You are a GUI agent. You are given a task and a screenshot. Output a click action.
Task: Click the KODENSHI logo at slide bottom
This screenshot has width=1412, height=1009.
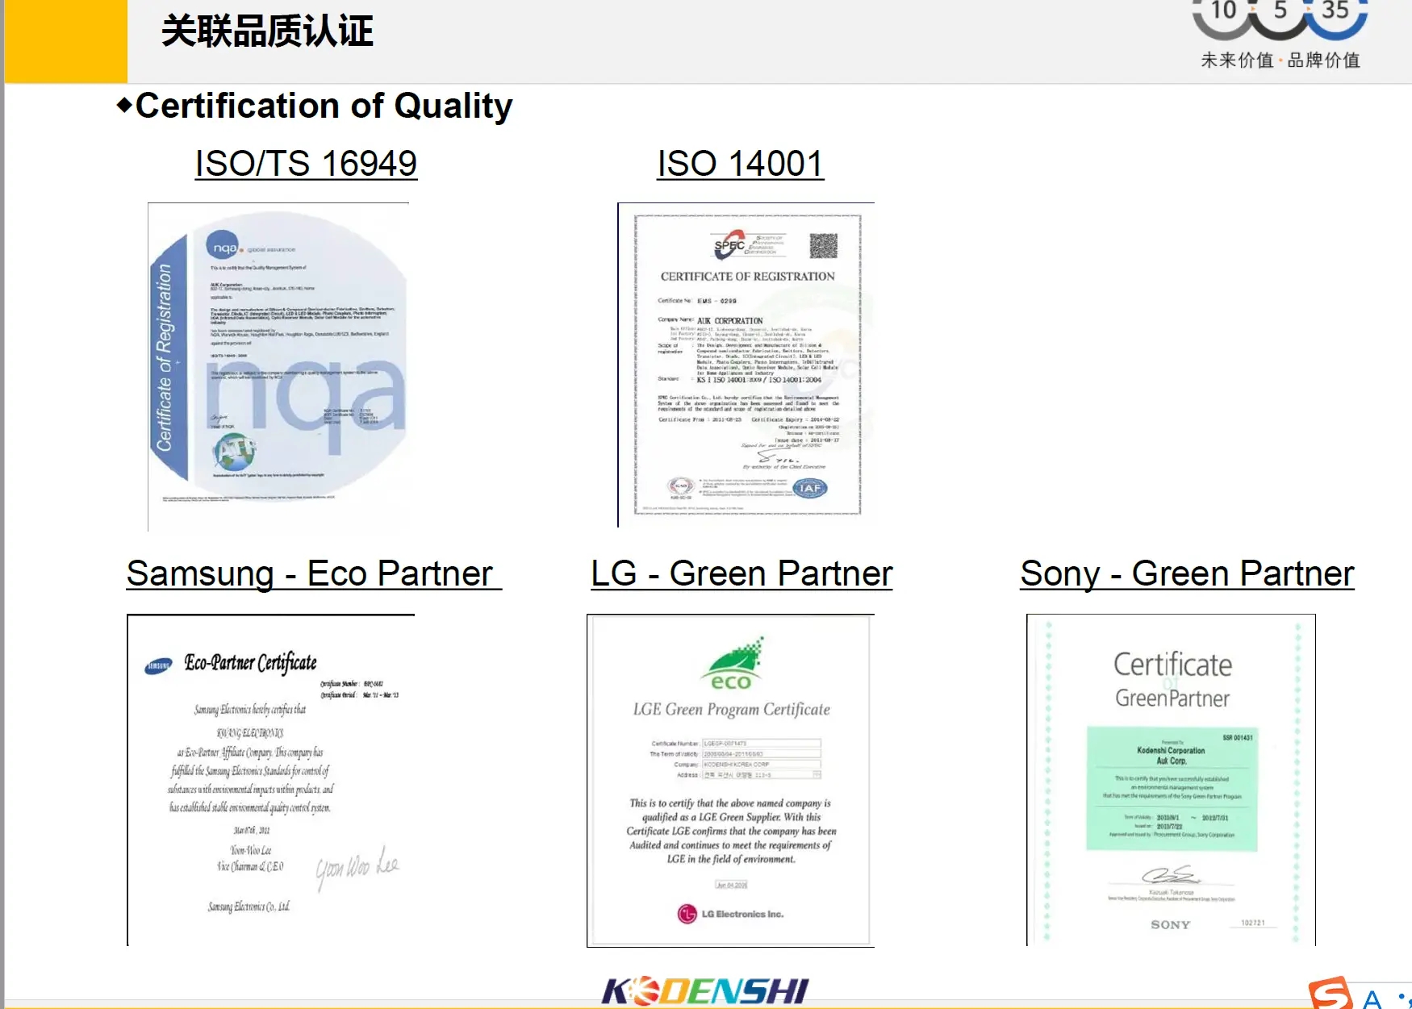coord(705,991)
